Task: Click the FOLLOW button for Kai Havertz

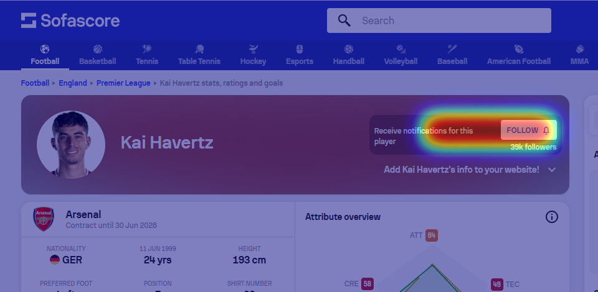Action: 529,130
